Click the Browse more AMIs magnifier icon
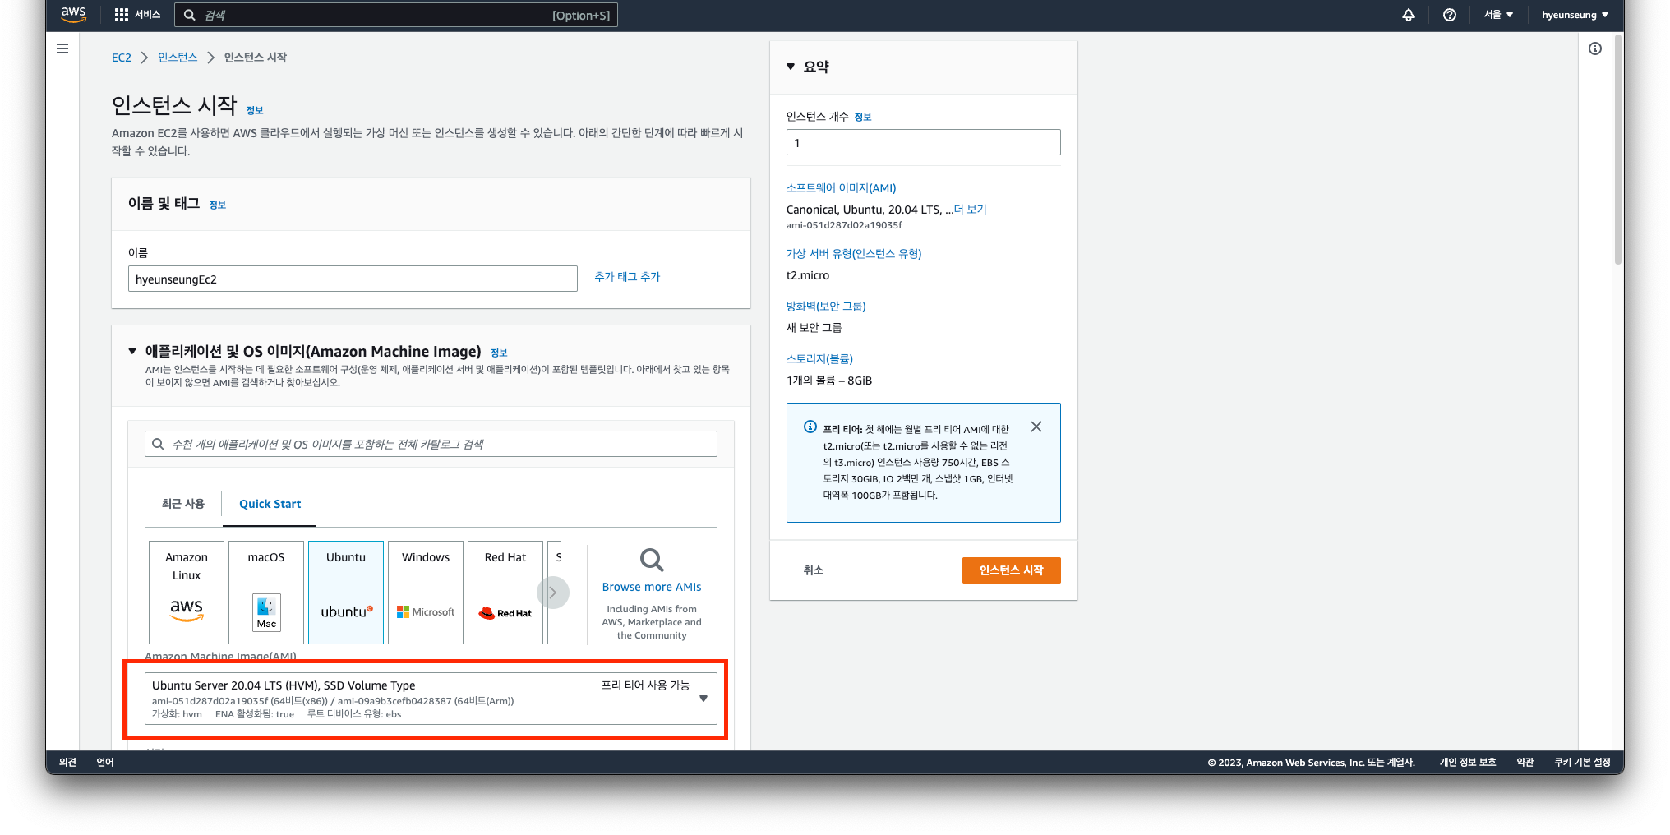The image size is (1670, 835). coord(652,561)
